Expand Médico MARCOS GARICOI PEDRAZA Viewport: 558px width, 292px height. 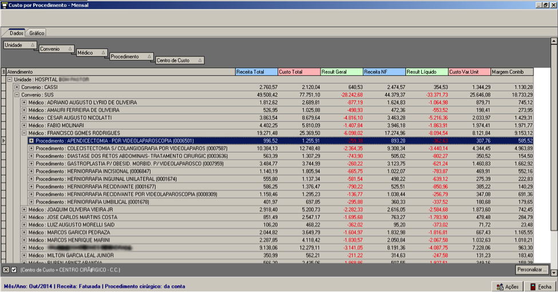(24, 233)
